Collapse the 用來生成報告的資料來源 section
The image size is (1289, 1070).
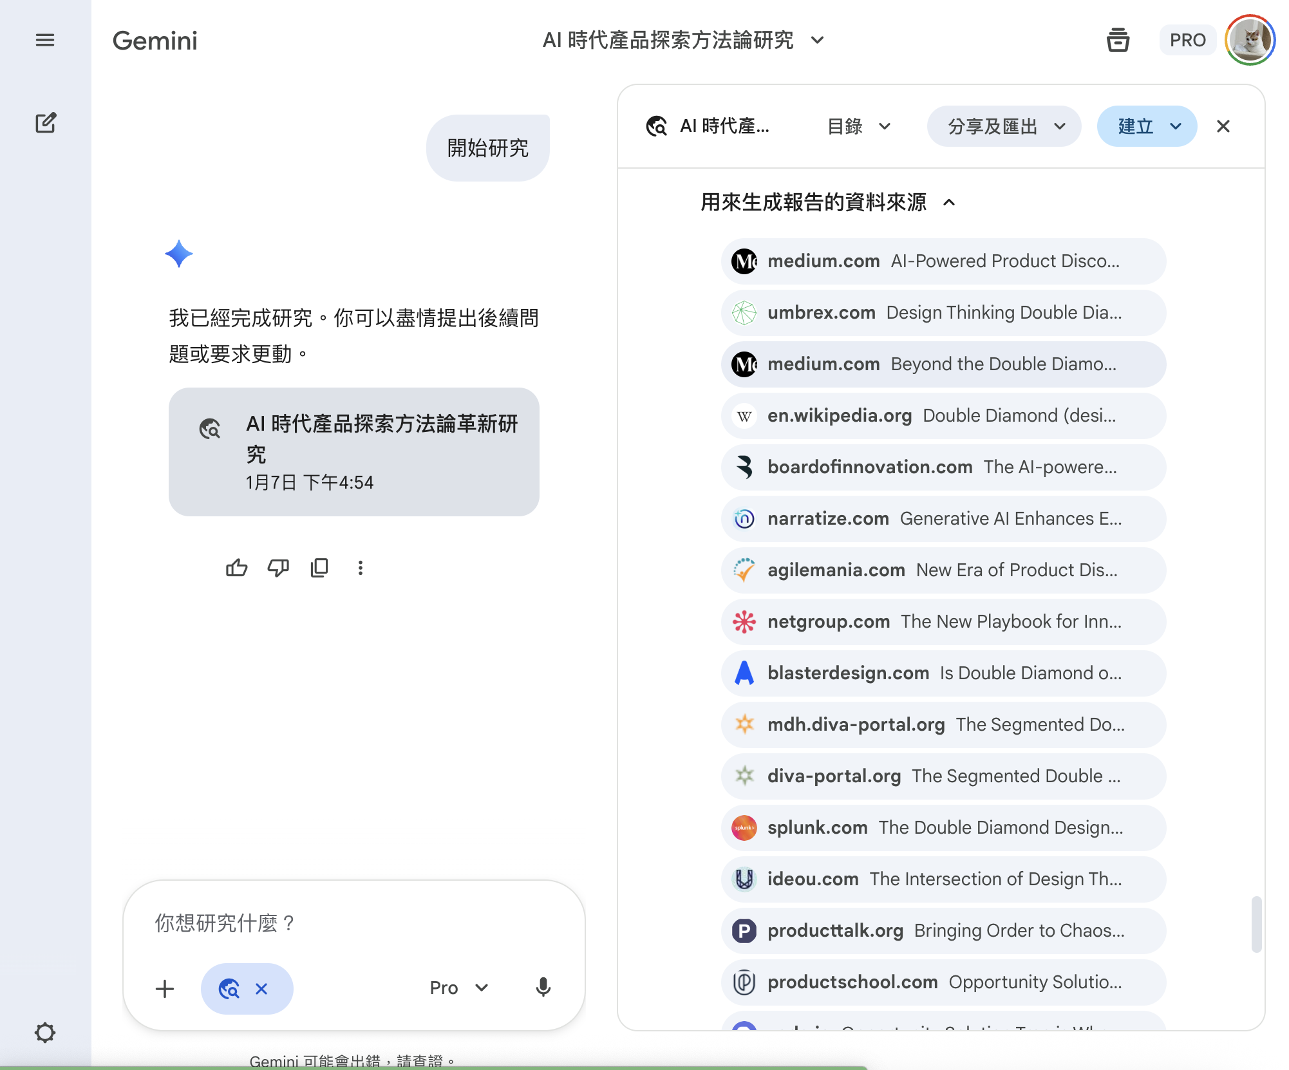click(x=949, y=203)
